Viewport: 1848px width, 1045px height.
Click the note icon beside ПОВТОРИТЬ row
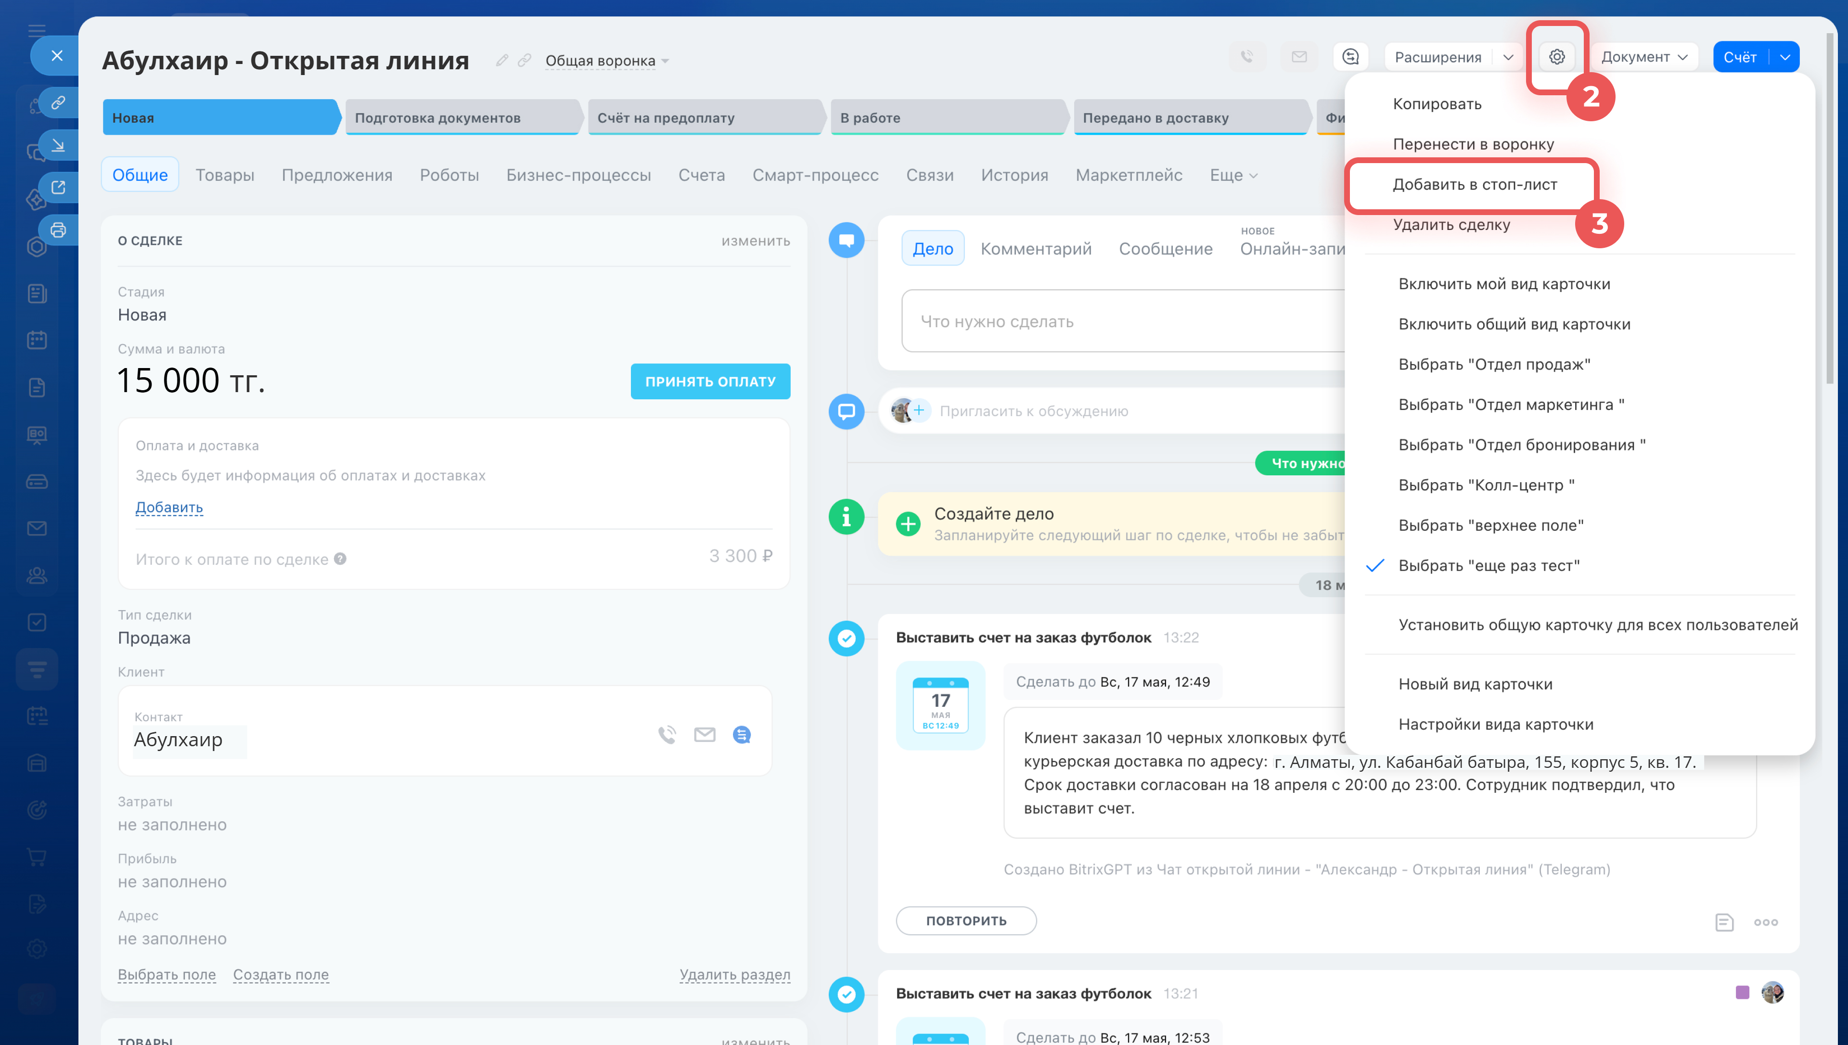pos(1724,921)
